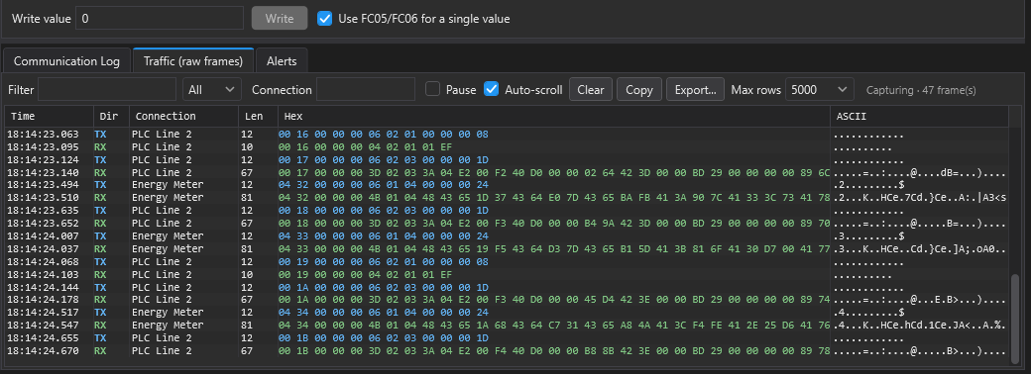Click Len value 81 in 18:14:24.547 row
This screenshot has height=374, width=1031.
pyautogui.click(x=248, y=326)
